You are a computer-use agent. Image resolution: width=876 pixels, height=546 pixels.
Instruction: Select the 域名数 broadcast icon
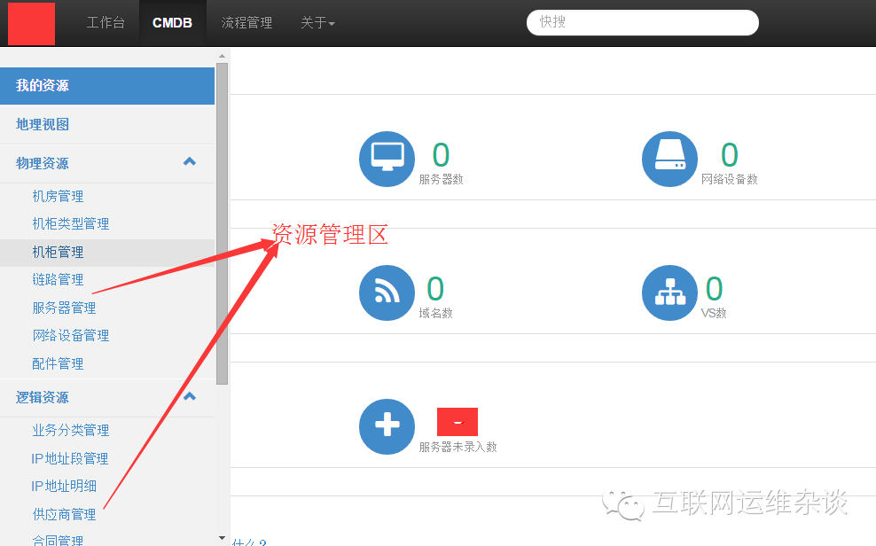(x=387, y=292)
